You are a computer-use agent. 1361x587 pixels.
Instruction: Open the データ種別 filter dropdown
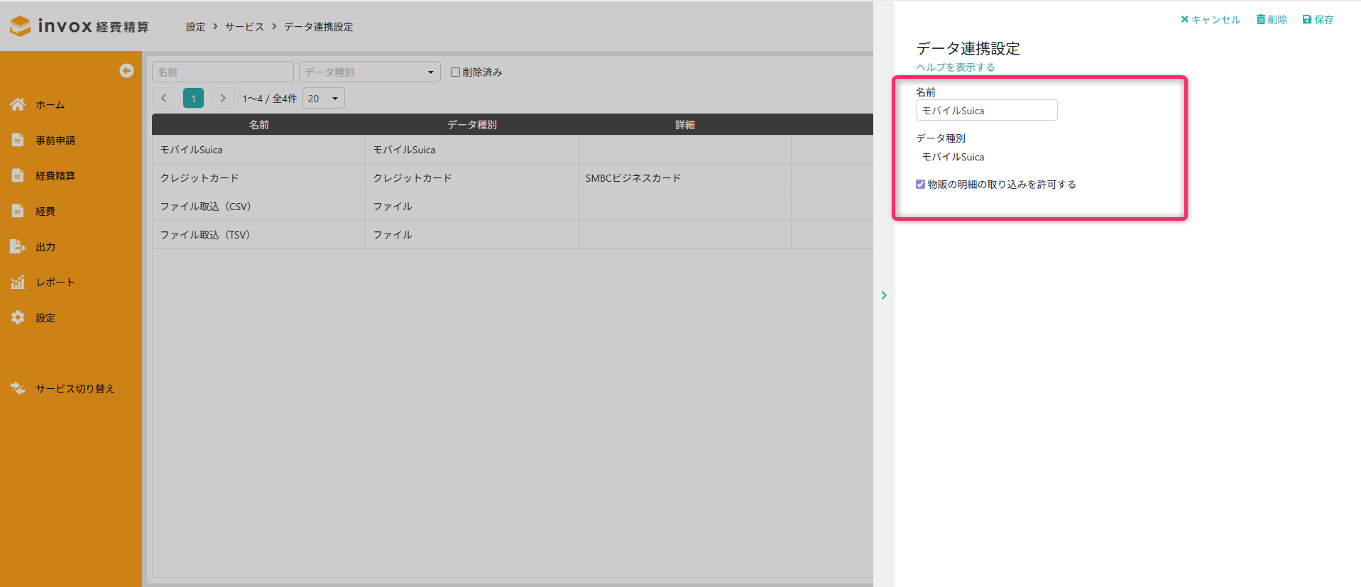pyautogui.click(x=369, y=72)
